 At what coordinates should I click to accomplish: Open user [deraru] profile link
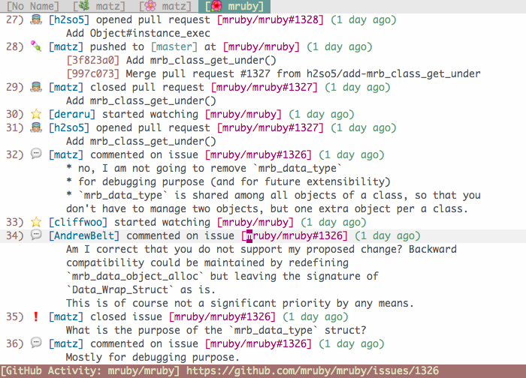72,115
